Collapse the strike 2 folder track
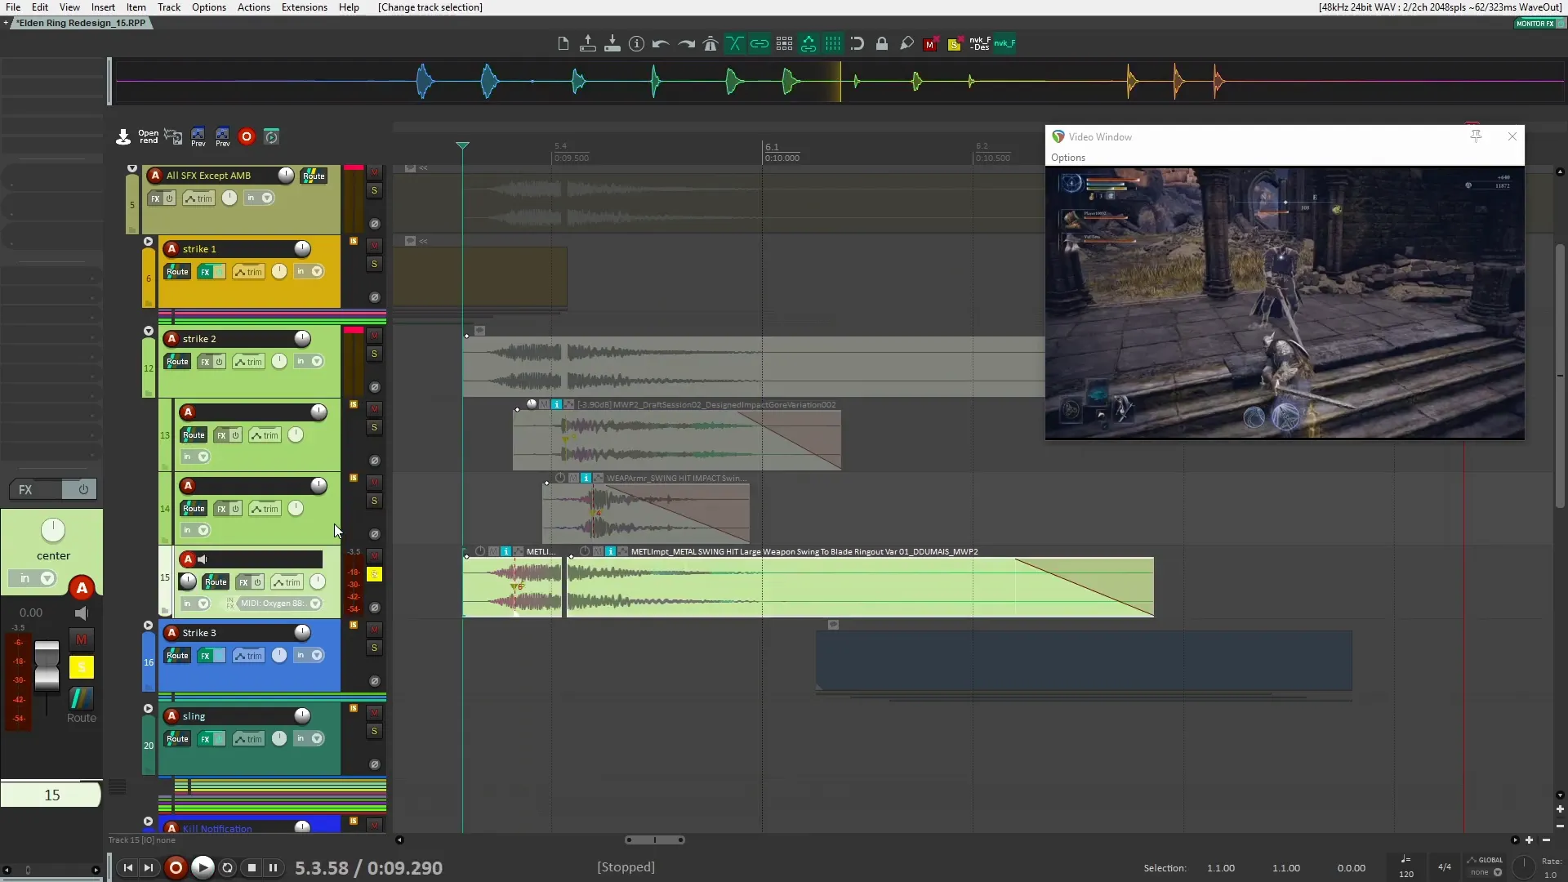Image resolution: width=1568 pixels, height=882 pixels. click(x=148, y=331)
